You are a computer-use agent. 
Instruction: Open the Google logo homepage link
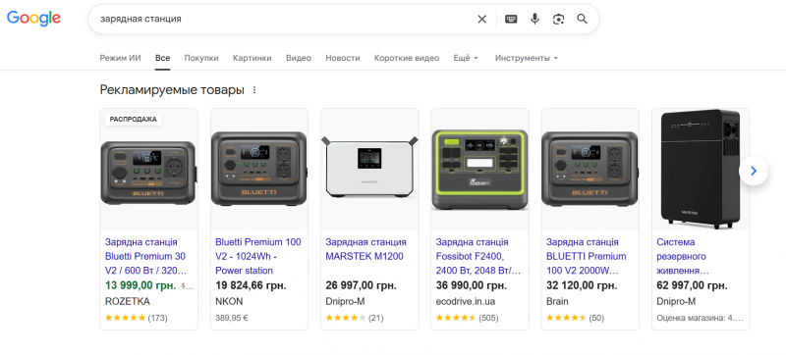click(33, 19)
